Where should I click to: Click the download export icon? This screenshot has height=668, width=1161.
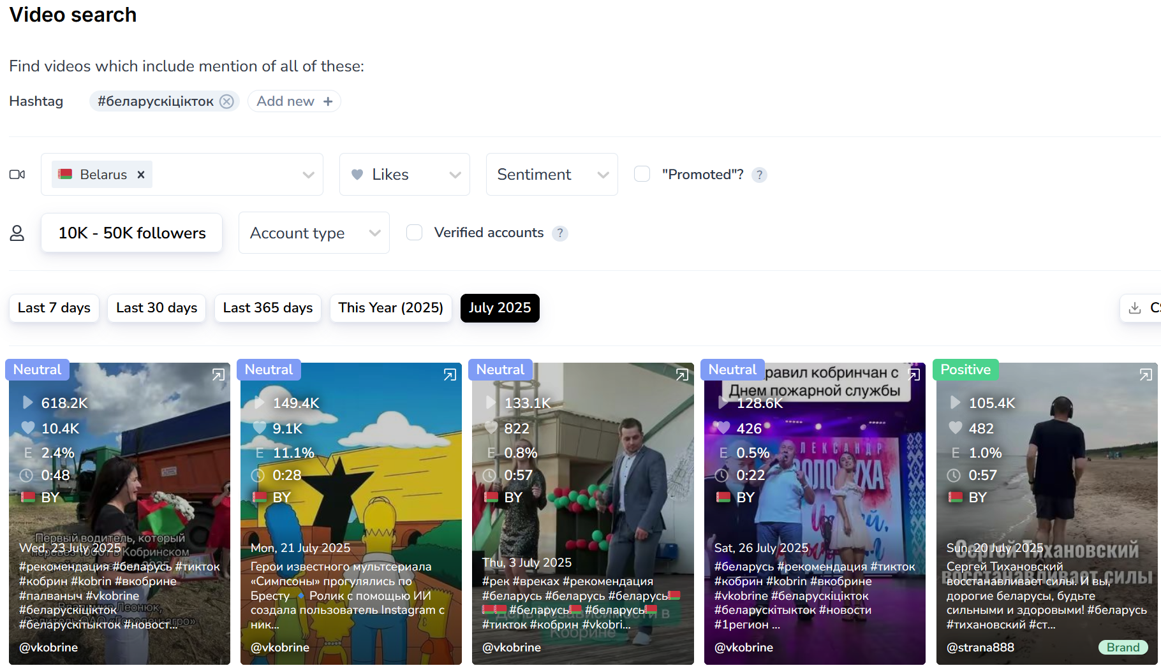click(x=1135, y=308)
